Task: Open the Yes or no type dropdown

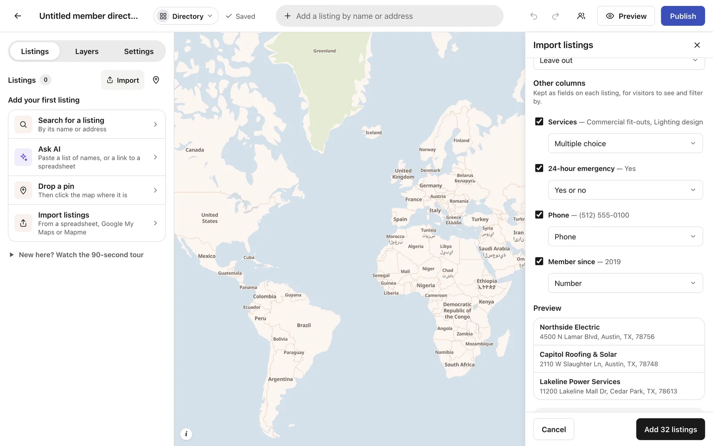Action: [x=625, y=190]
